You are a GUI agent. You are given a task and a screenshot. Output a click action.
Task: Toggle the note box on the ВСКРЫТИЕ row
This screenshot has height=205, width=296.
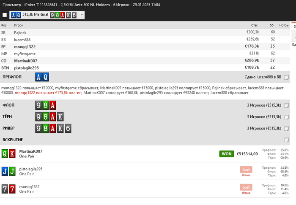tap(286, 140)
